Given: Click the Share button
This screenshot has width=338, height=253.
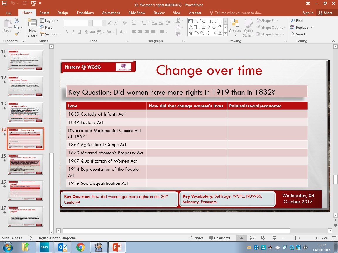Looking at the screenshot, I should click(326, 13).
